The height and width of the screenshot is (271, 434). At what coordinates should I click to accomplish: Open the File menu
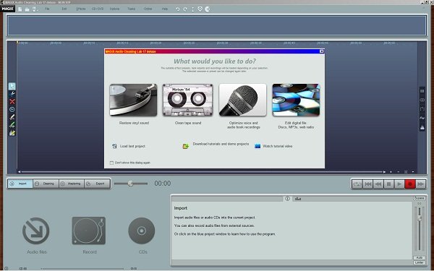47,9
